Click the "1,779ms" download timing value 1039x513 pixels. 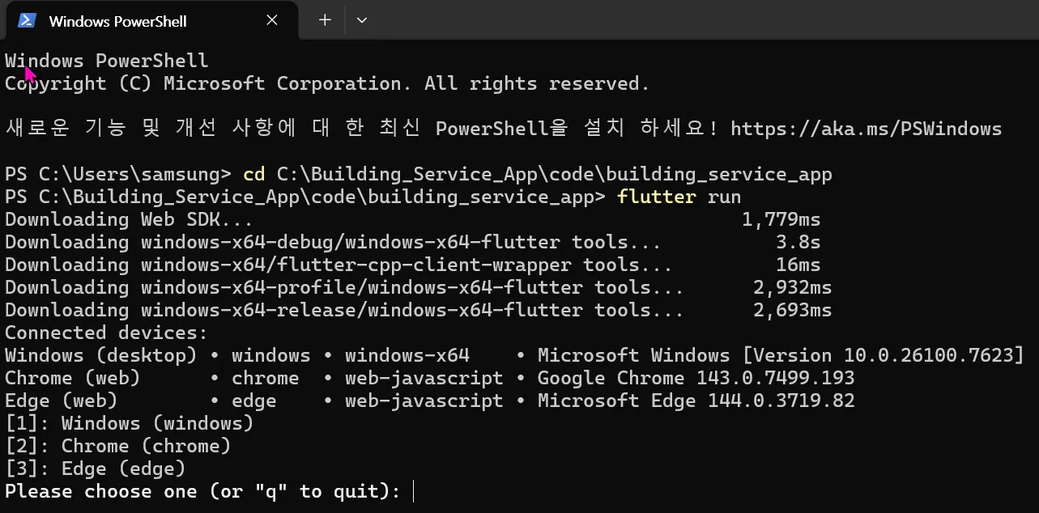click(781, 219)
